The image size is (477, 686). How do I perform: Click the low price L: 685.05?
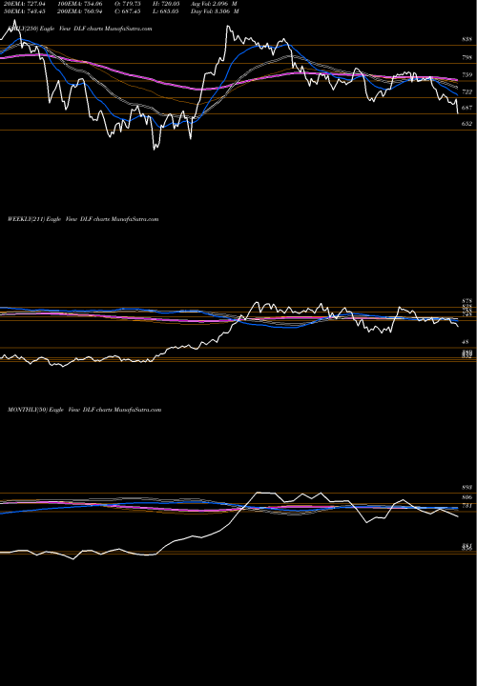[x=167, y=10]
